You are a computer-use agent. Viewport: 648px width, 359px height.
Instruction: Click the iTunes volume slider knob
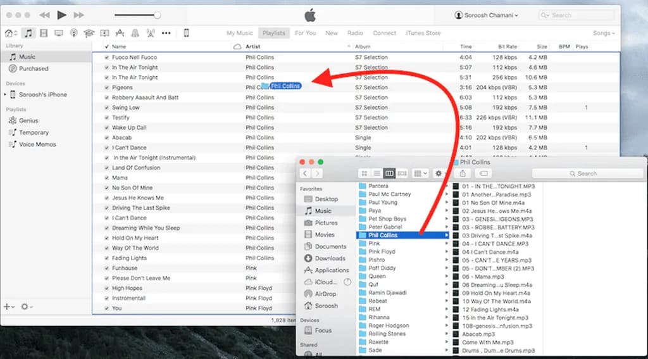coord(157,15)
